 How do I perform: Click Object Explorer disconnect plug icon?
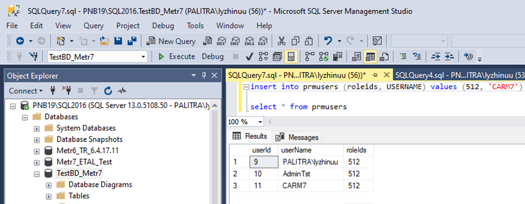click(x=67, y=90)
